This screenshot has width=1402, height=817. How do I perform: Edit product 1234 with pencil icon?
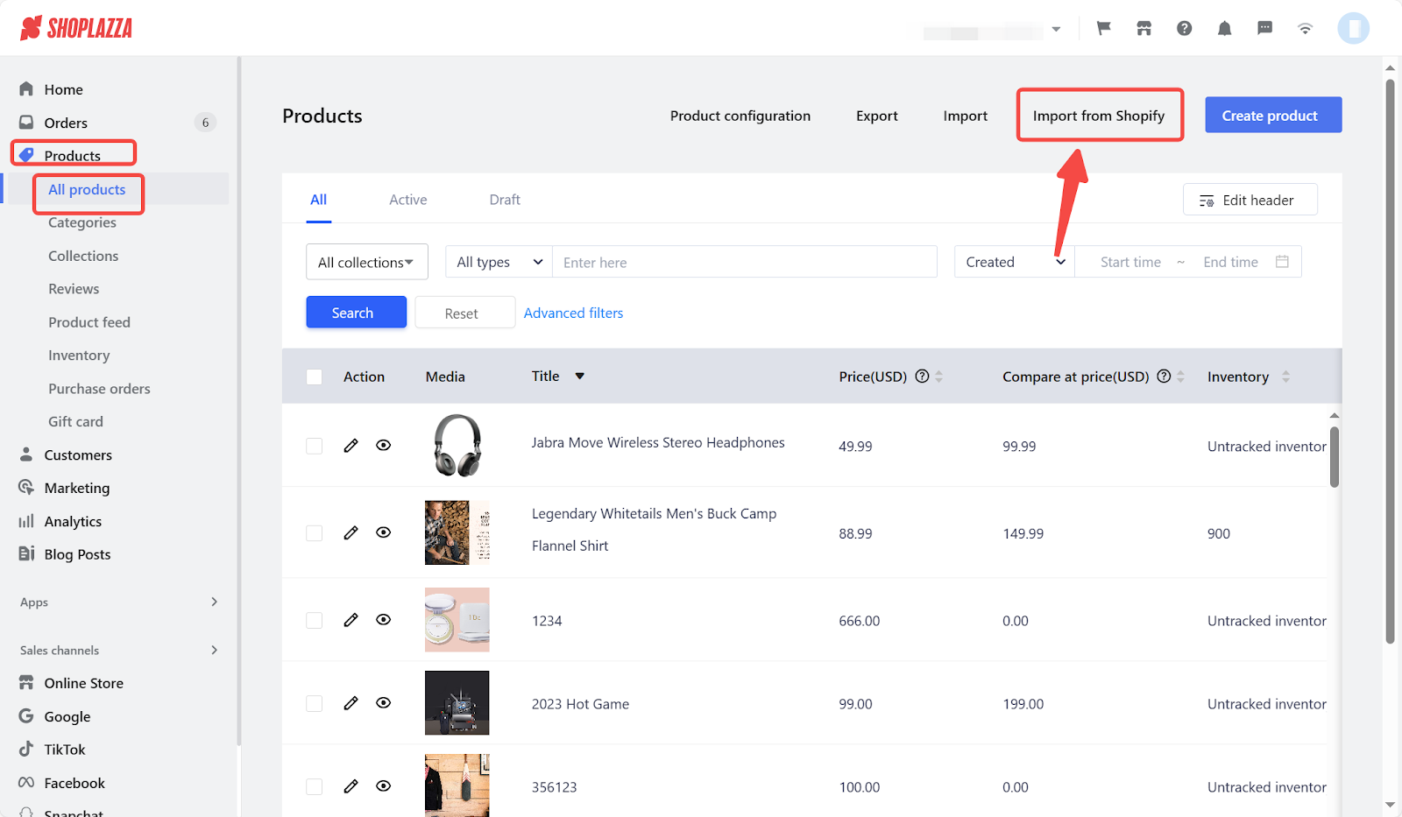(351, 619)
